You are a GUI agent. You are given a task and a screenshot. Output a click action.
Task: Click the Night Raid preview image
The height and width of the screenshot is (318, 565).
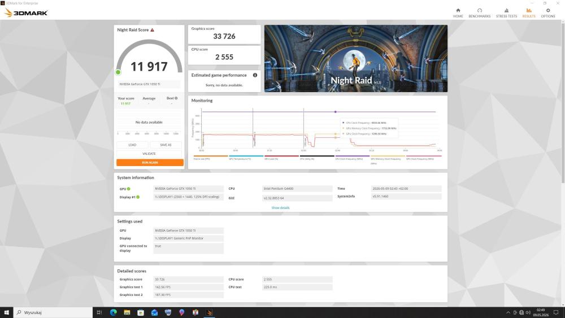[355, 58]
